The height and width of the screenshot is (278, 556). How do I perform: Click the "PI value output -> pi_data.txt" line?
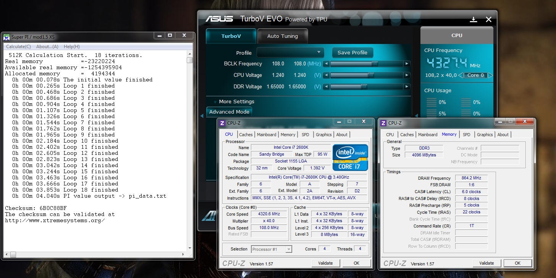(x=89, y=196)
